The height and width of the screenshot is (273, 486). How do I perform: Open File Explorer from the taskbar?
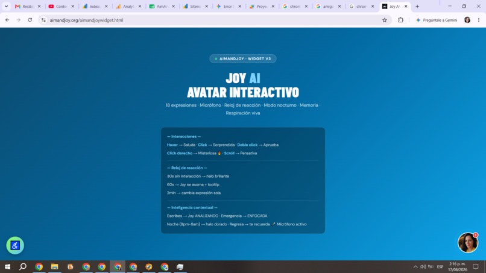coord(54,267)
